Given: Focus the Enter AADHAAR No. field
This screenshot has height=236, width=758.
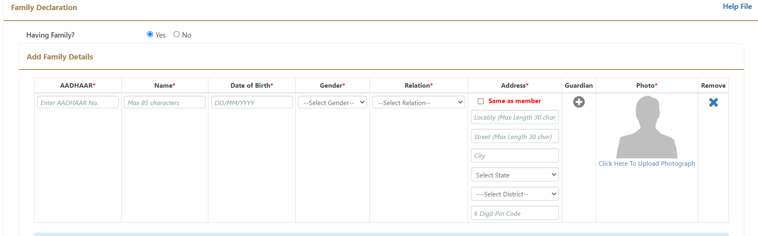Looking at the screenshot, I should click(78, 103).
